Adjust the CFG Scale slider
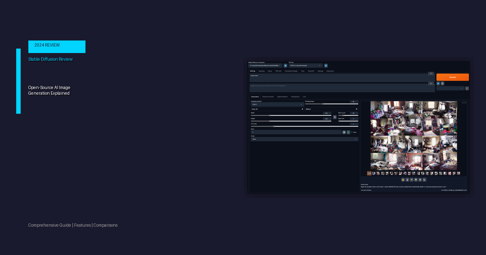The width and height of the screenshot is (486, 255). [x=305, y=126]
